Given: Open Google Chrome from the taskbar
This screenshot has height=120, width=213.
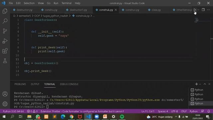Looking at the screenshot, I should pos(72,117).
